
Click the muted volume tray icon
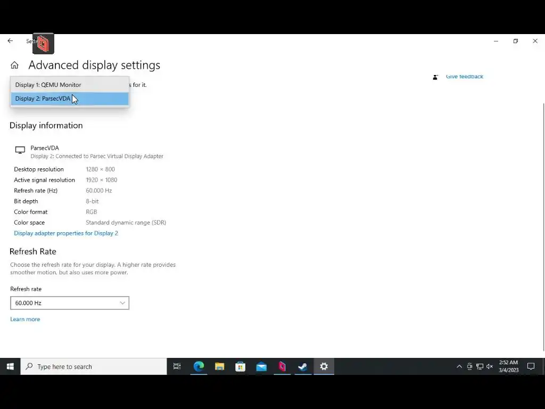click(490, 366)
